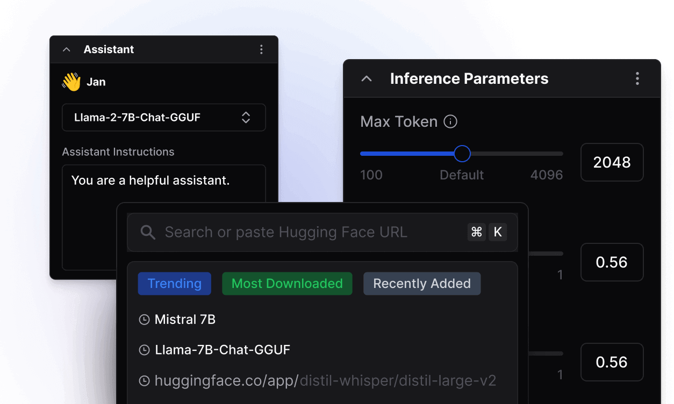Viewport: 674px width, 404px height.
Task: Collapse the Assistant panel chevron
Action: 67,49
